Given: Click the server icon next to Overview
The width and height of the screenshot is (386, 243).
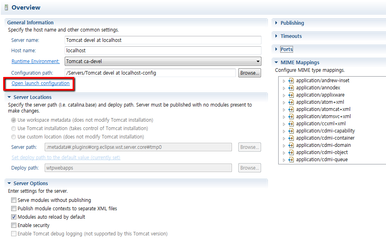Looking at the screenshot, I should [6, 8].
